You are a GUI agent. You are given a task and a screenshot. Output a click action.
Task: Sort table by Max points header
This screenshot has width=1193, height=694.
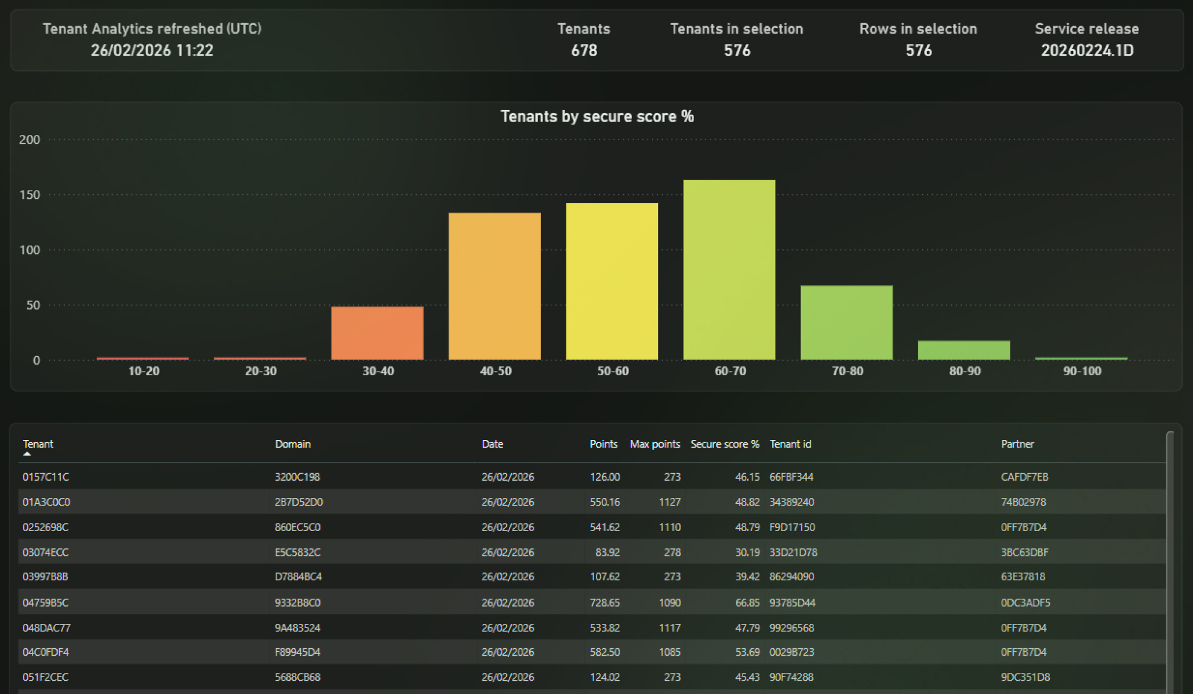pyautogui.click(x=654, y=444)
